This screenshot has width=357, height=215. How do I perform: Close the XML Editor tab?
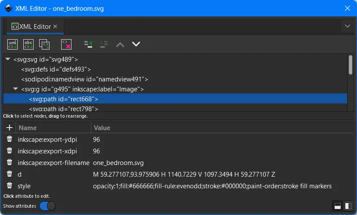tap(55, 27)
